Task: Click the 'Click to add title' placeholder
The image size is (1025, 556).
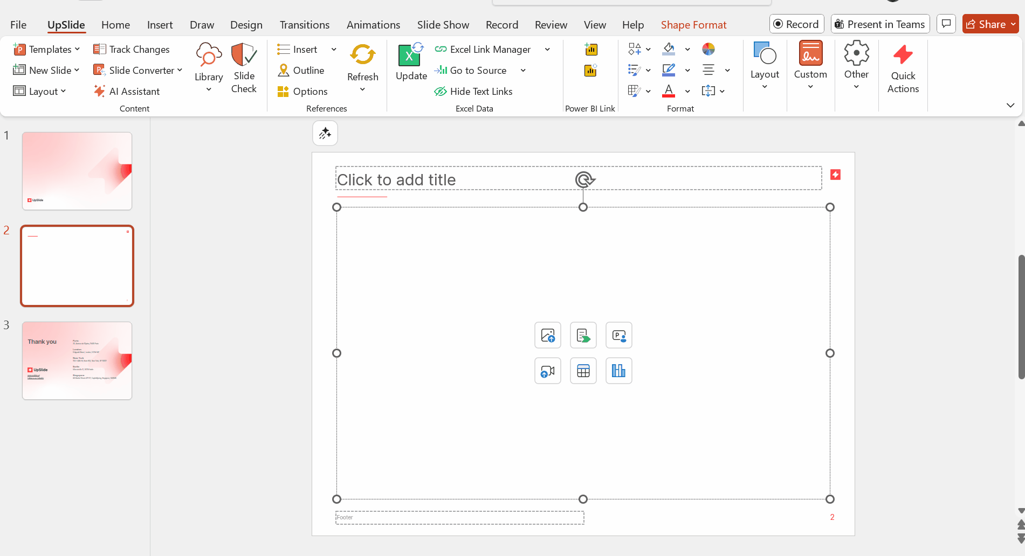Action: pos(579,178)
